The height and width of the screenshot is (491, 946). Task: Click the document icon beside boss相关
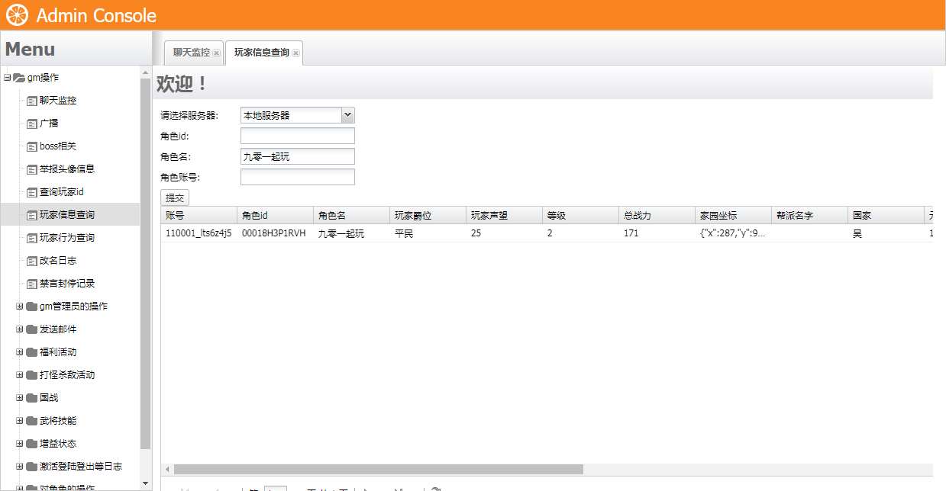[x=31, y=146]
